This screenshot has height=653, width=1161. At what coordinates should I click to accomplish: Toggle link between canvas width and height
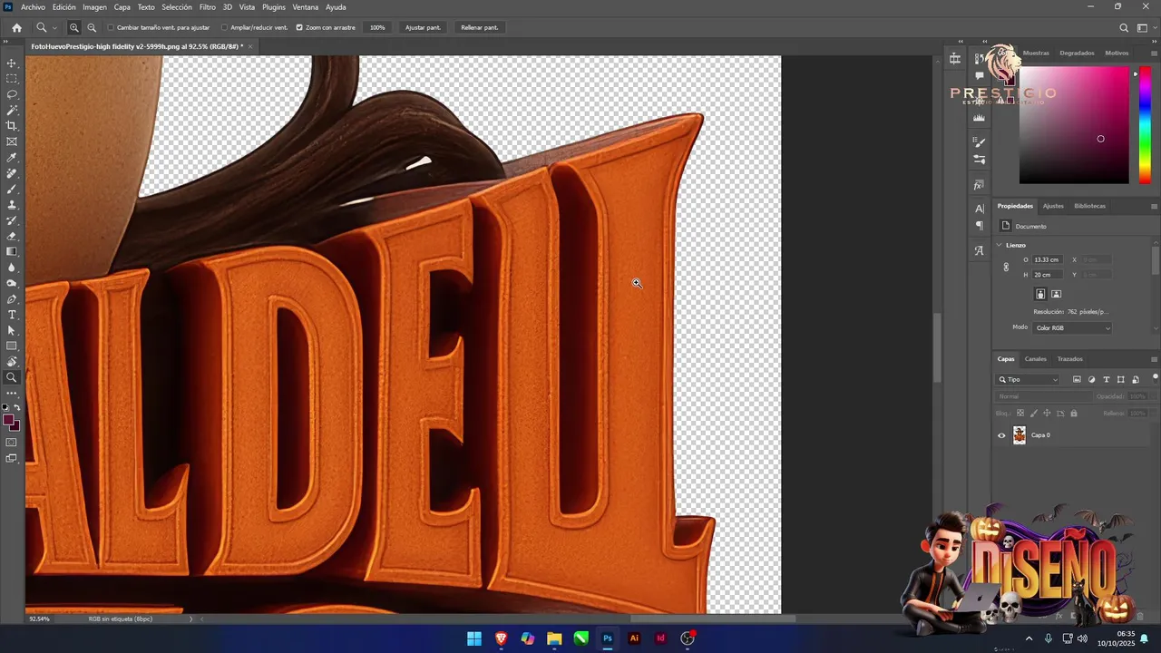(1006, 268)
